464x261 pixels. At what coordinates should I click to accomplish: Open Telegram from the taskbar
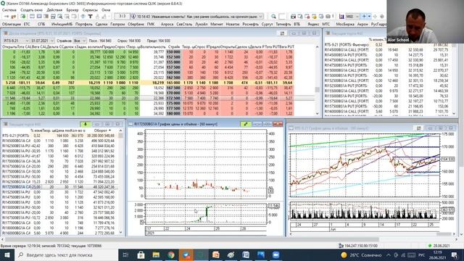pyautogui.click(x=186, y=254)
